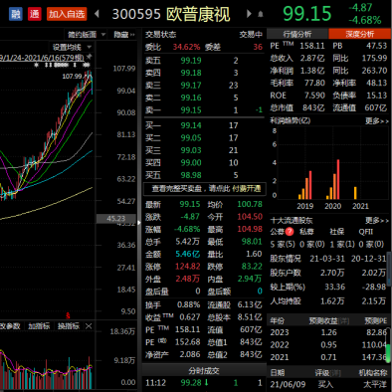
Task: Click the 卖三 price 99.17
Action: (x=191, y=86)
